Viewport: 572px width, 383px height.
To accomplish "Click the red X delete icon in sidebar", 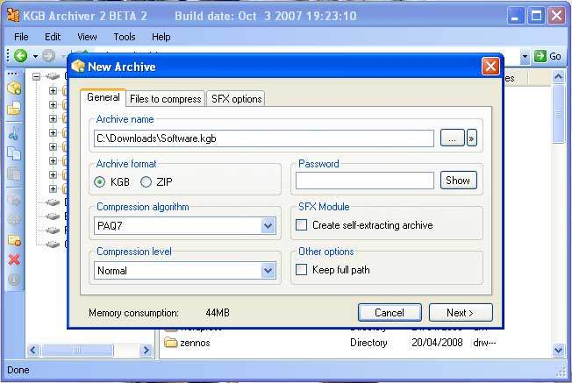I will tap(14, 259).
